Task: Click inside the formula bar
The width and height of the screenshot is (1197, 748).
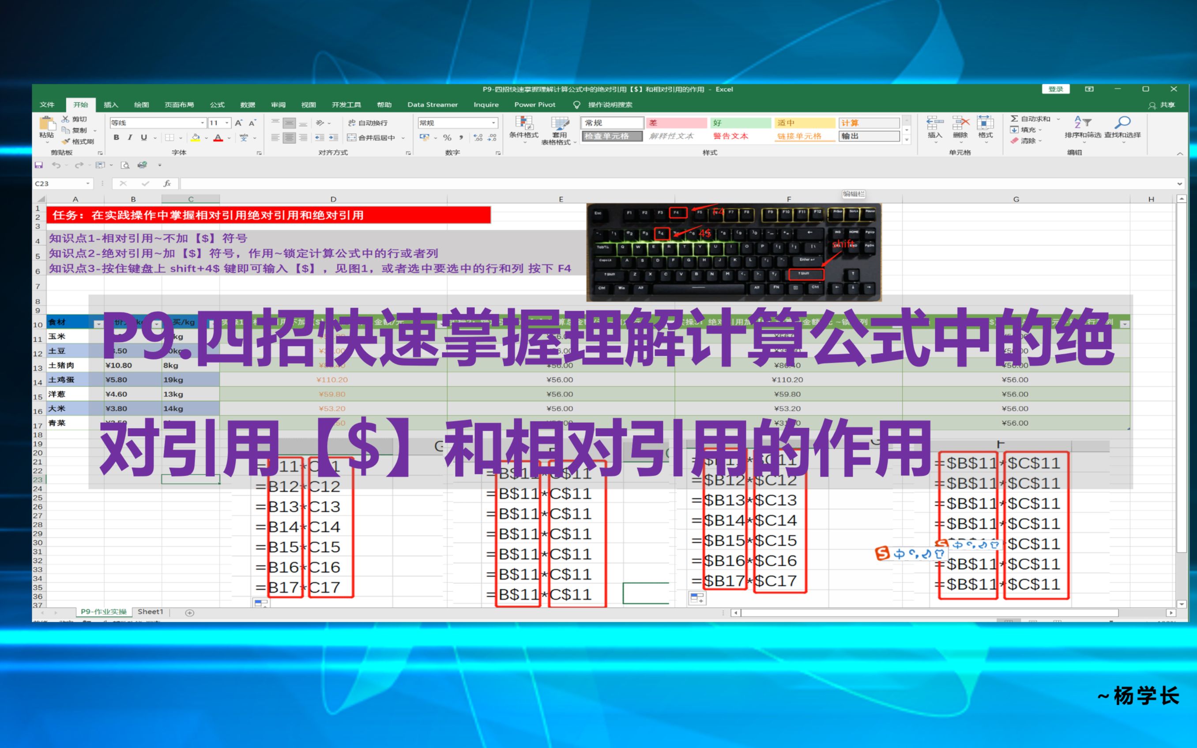Action: click(x=396, y=184)
